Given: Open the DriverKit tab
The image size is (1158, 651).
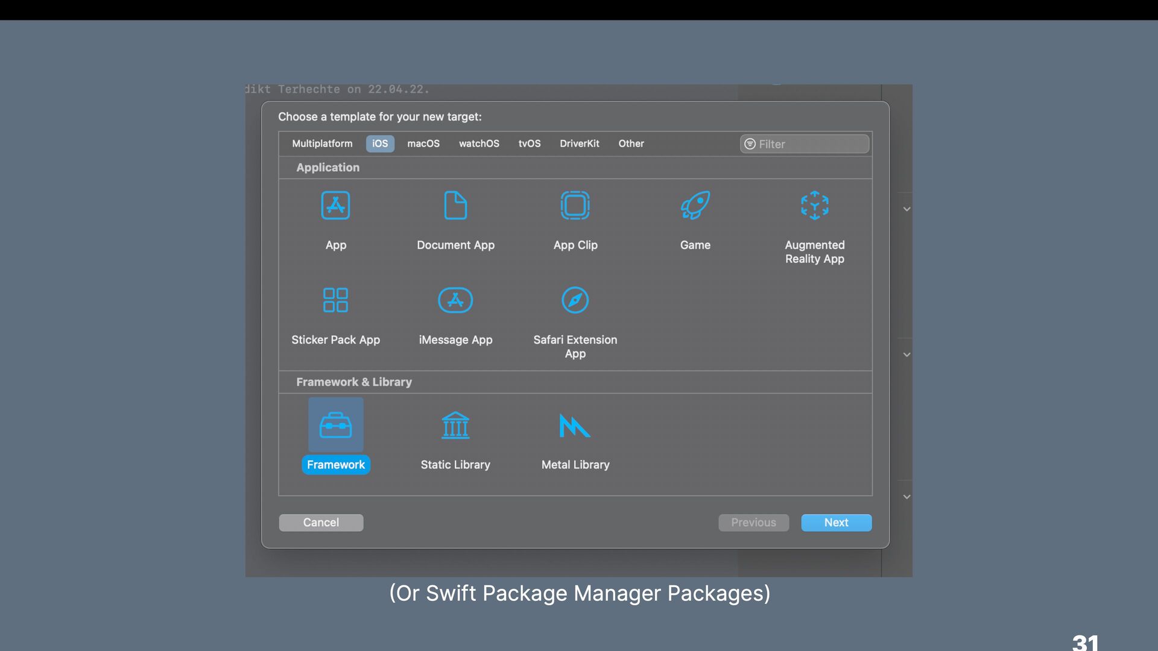Looking at the screenshot, I should tap(579, 143).
